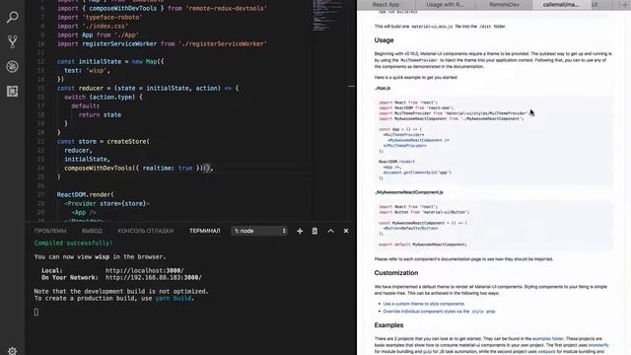
Task: Click the 192.168.88.183:3000 network URL
Action: point(154,278)
